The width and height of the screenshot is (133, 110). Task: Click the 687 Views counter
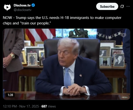[x=49, y=106]
